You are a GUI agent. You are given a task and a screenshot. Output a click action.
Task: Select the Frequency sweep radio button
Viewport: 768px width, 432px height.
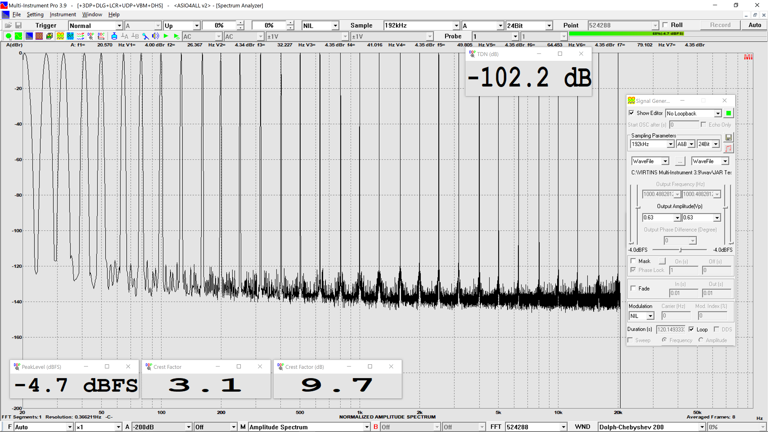tap(664, 340)
